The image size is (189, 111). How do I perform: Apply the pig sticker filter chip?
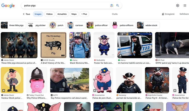pyautogui.click(x=38, y=25)
